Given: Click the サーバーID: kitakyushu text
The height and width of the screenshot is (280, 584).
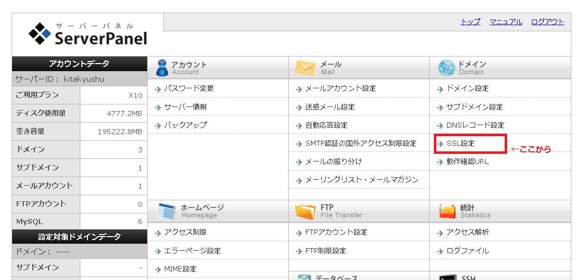Looking at the screenshot, I should pos(60,79).
